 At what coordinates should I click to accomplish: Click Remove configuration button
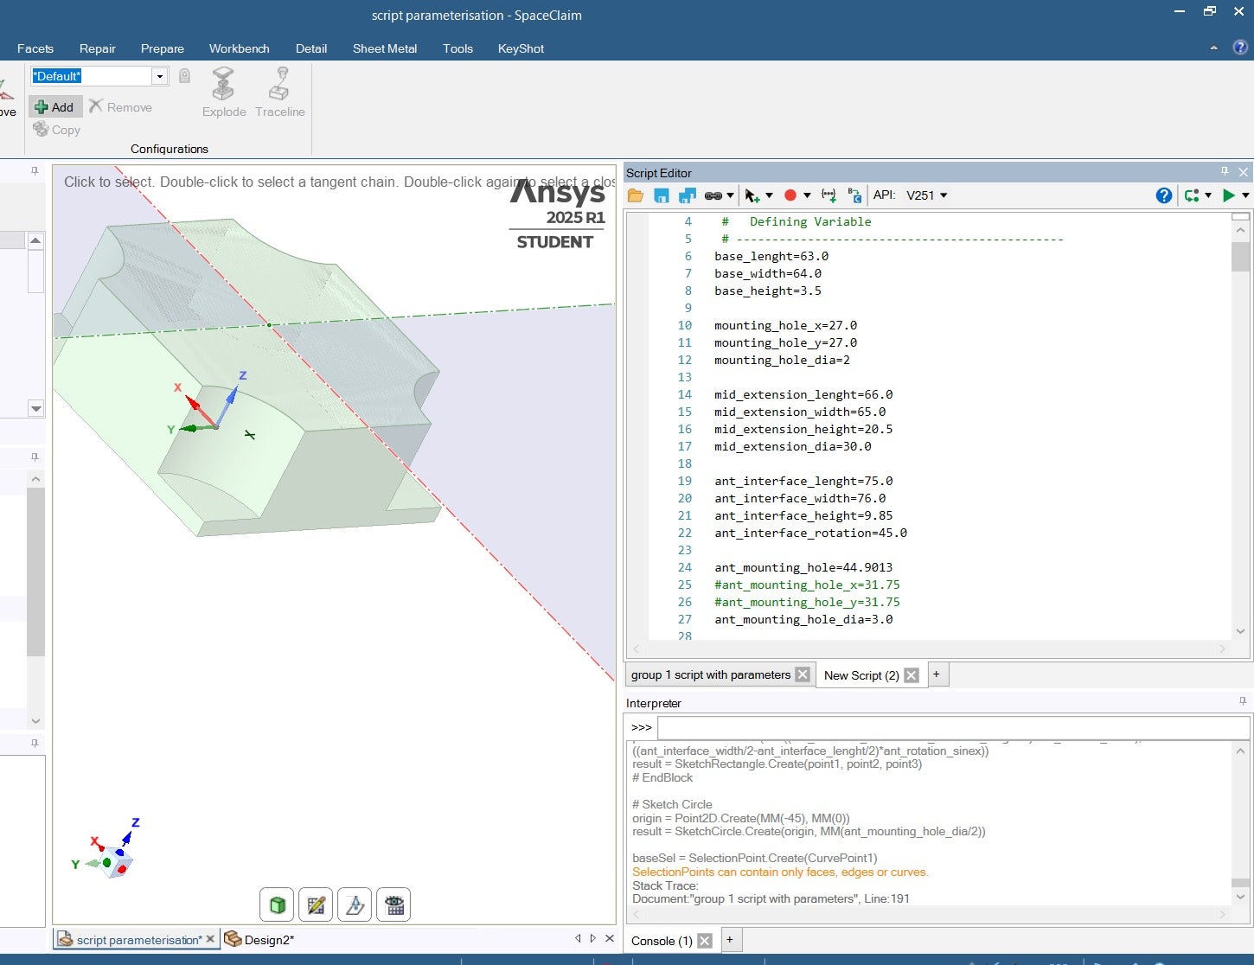120,107
